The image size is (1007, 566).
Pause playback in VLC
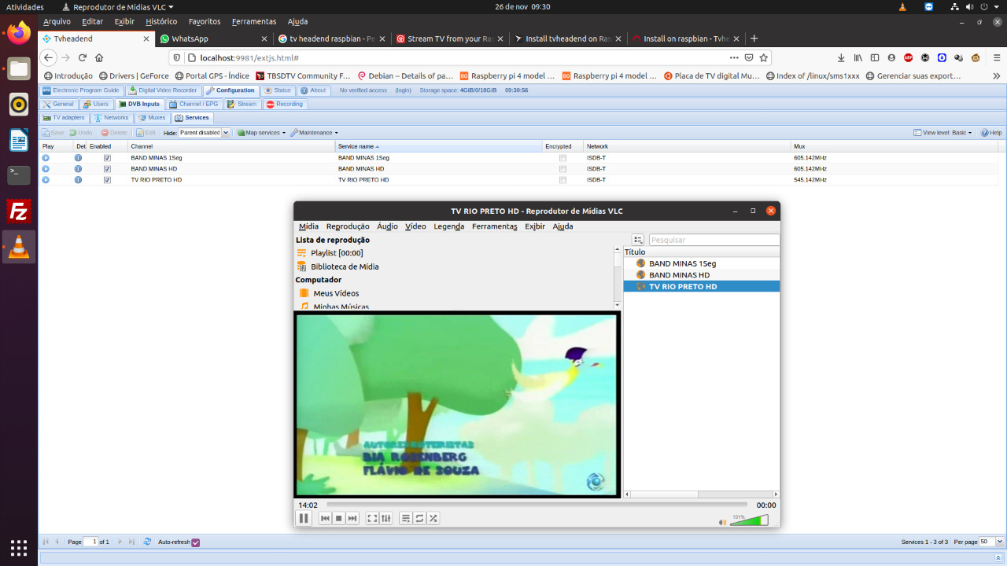pos(304,518)
